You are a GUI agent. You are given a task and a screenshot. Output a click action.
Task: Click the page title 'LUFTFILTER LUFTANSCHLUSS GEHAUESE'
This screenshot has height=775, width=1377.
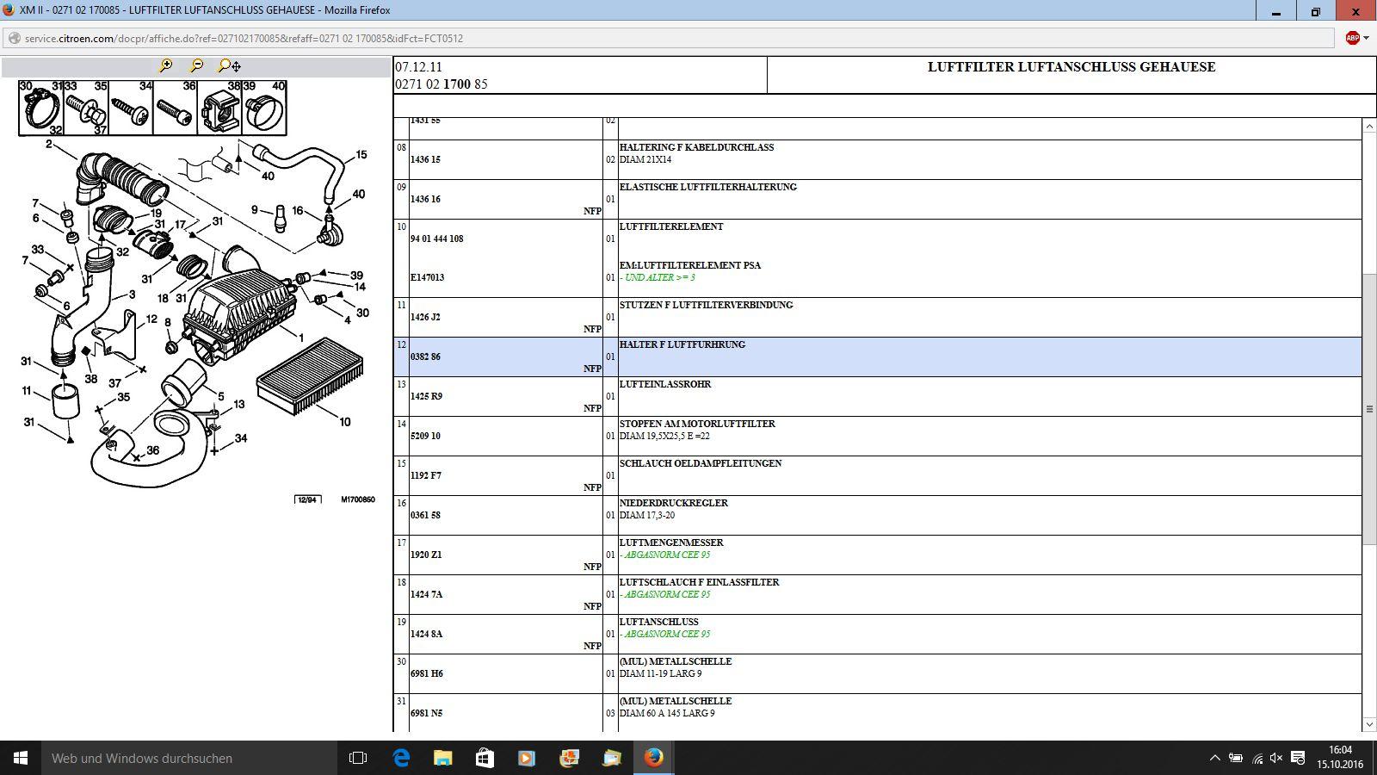[x=1071, y=67]
